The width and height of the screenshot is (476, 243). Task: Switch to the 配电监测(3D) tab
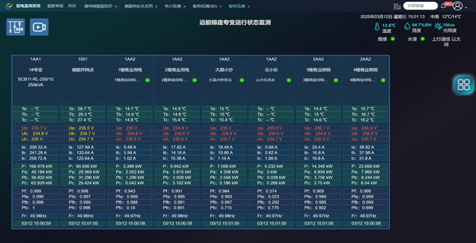204,6
